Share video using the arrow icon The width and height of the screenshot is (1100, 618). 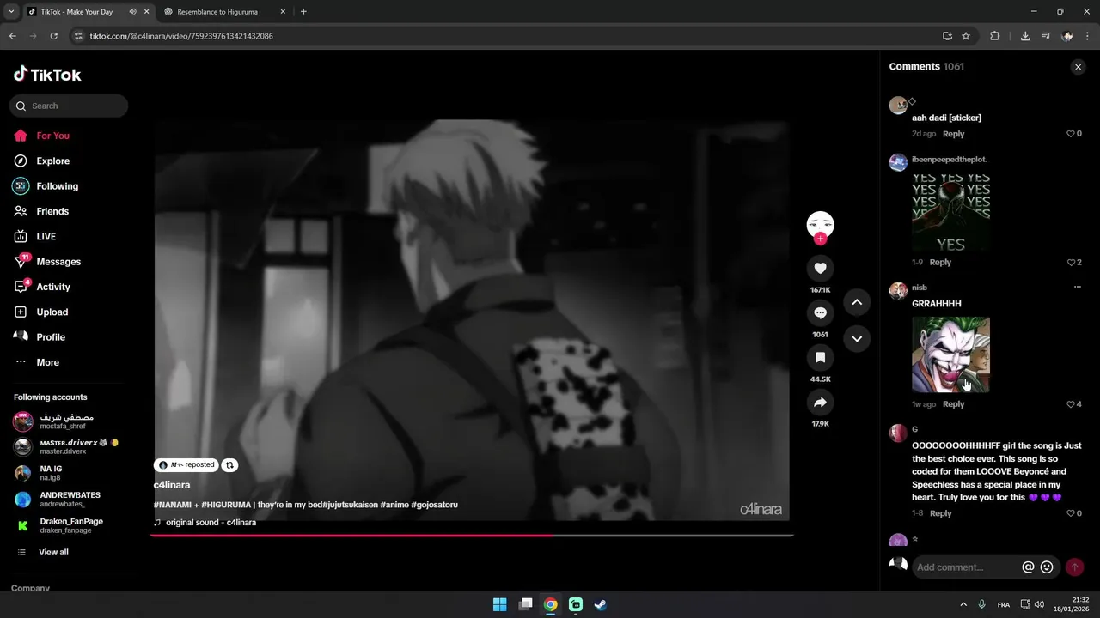820,402
